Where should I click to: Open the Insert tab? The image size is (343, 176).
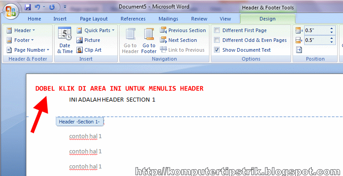click(x=60, y=19)
